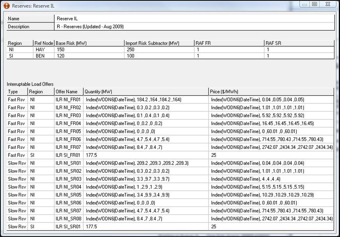Click the 'Quantity (MW)' column header

146,92
